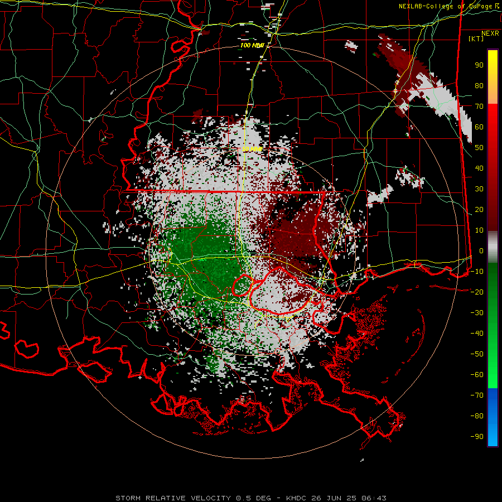
Task: Click the positive 30 value on velocity scale
Action: [479, 189]
